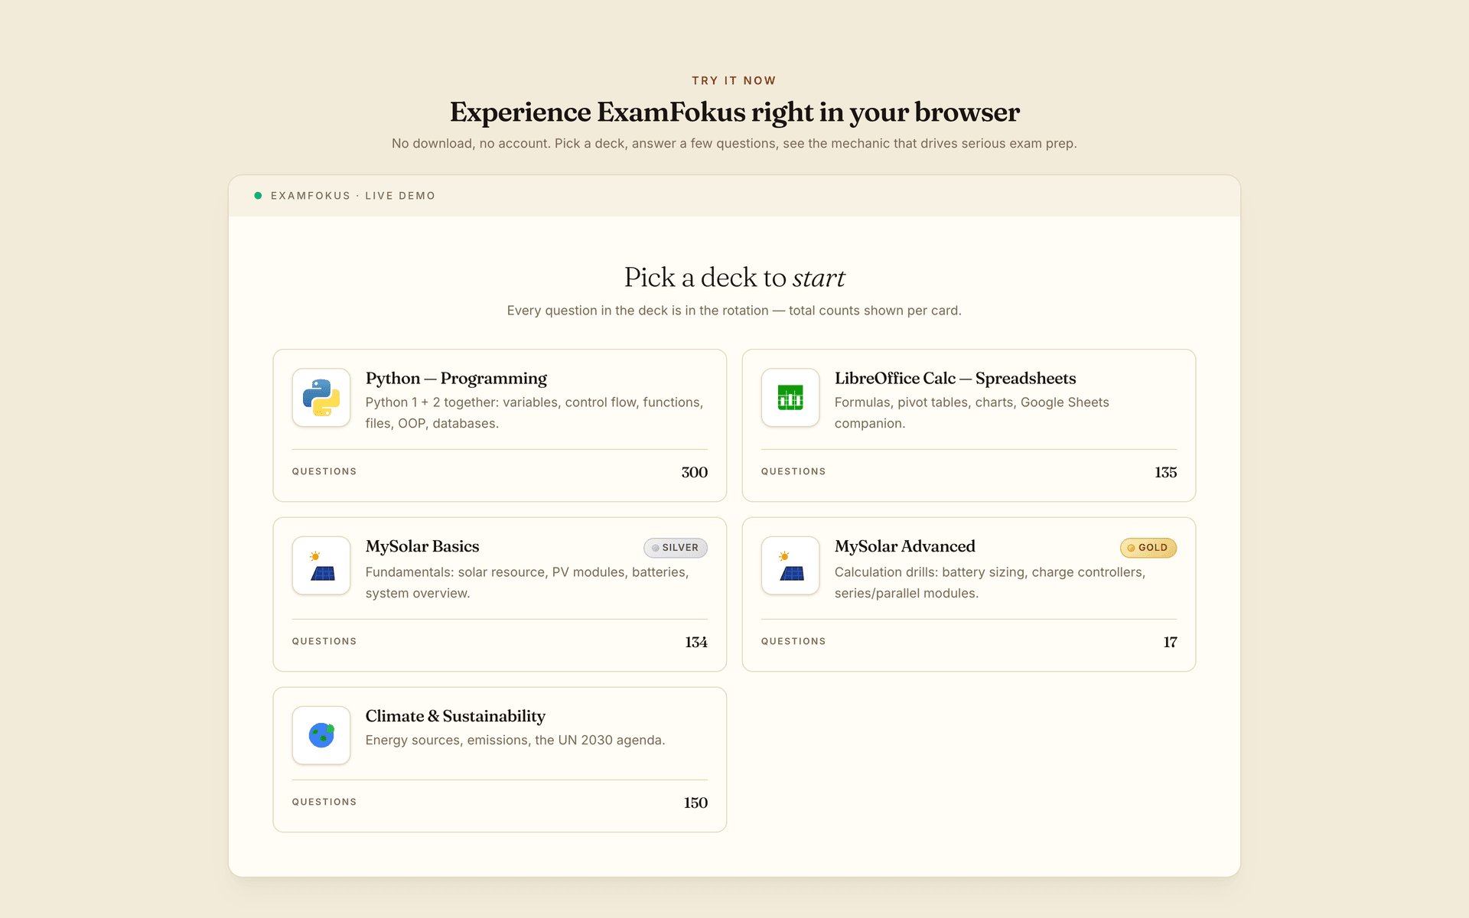Image resolution: width=1469 pixels, height=918 pixels.
Task: Click 'Every question in the deck' note
Action: coord(734,311)
